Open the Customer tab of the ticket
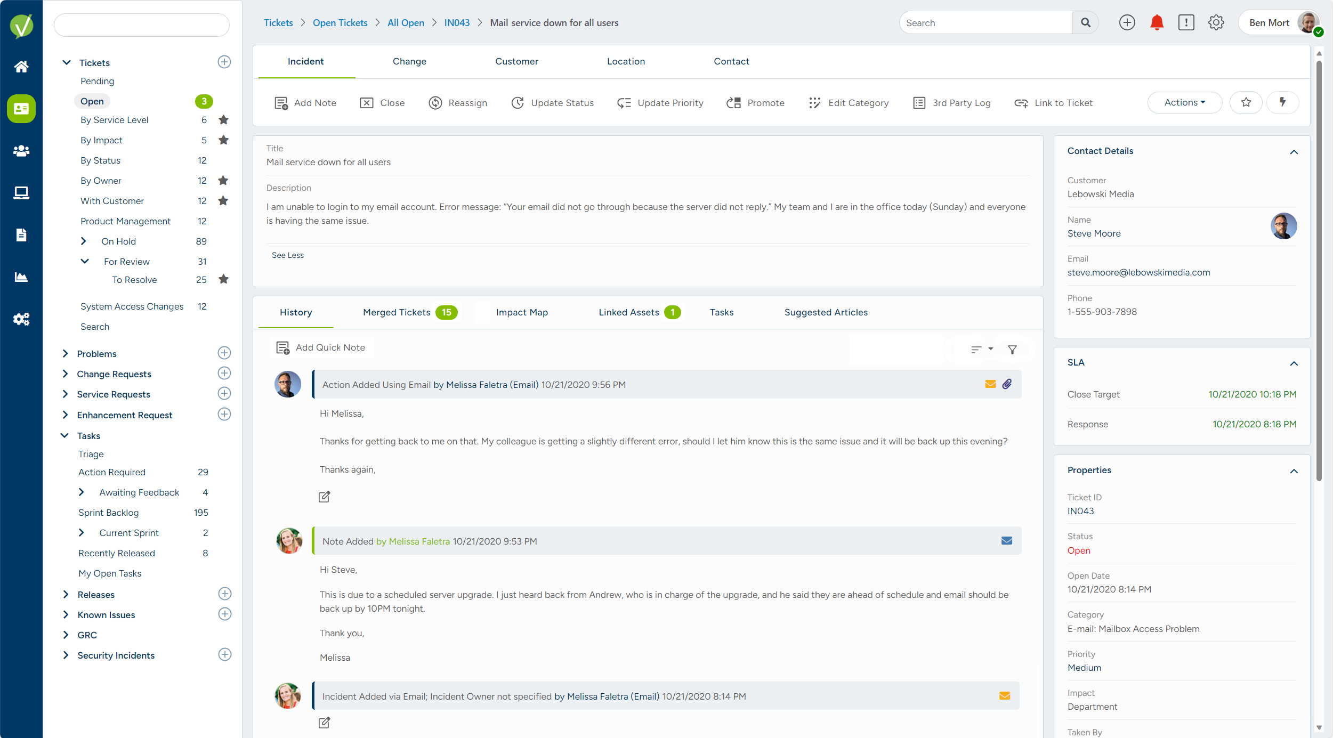1333x738 pixels. pos(516,61)
